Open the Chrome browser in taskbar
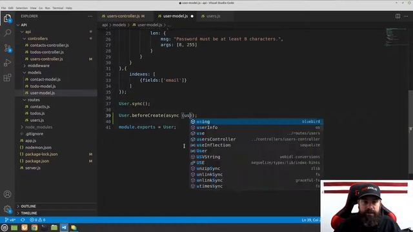This screenshot has height=232, width=413. [34, 227]
